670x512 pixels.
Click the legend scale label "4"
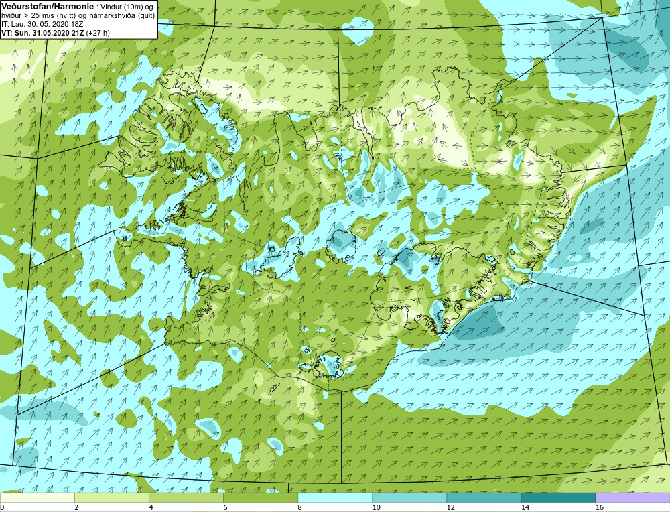pyautogui.click(x=151, y=507)
